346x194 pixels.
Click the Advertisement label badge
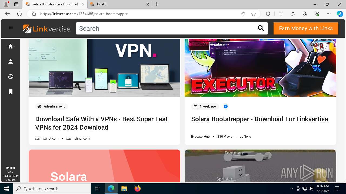pos(51,106)
